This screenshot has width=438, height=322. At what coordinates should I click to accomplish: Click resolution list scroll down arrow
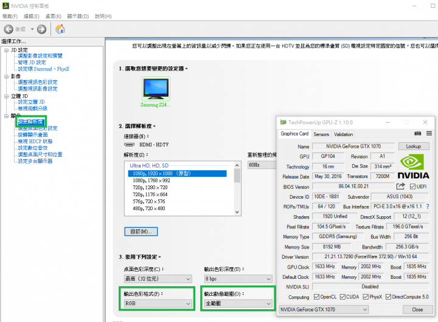click(237, 212)
